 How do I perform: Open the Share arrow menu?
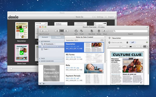[x=105, y=31]
